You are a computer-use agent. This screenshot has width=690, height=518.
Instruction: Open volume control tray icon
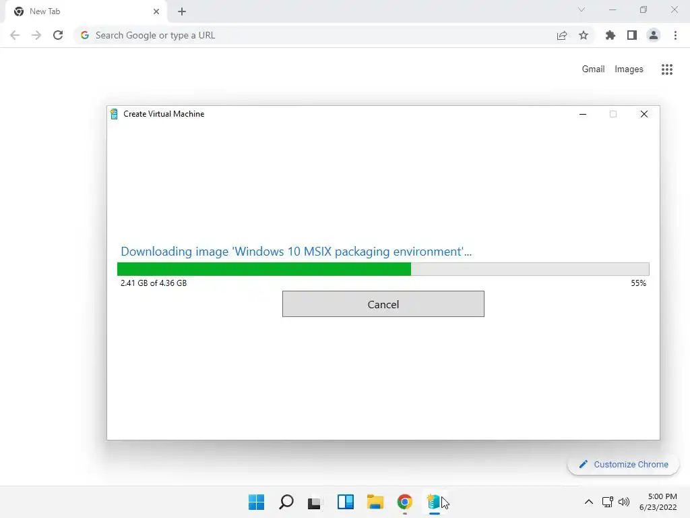(624, 502)
